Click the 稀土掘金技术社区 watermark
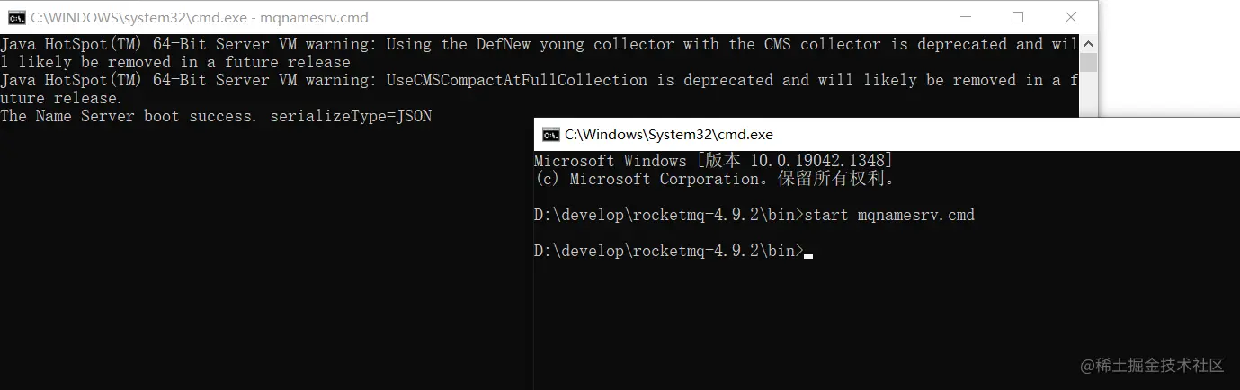Screen dimensions: 1240x390 [x=1152, y=365]
